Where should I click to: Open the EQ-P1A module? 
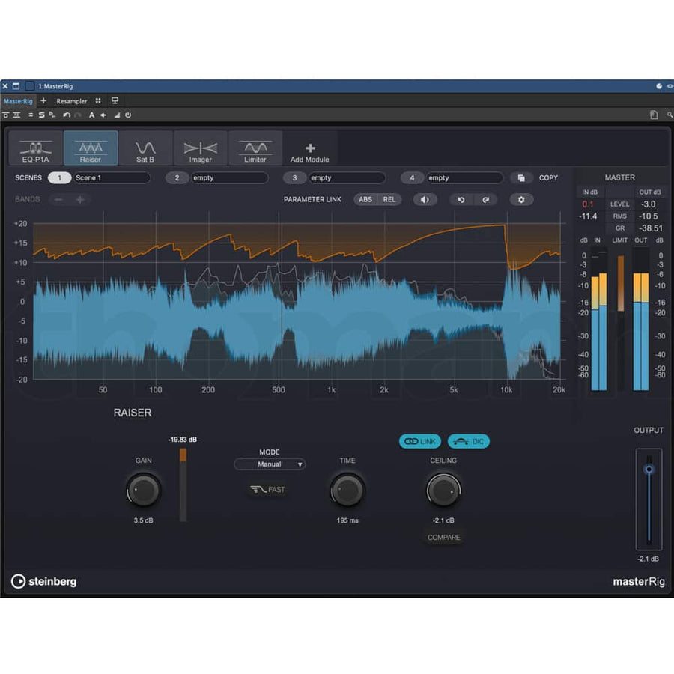(x=36, y=148)
